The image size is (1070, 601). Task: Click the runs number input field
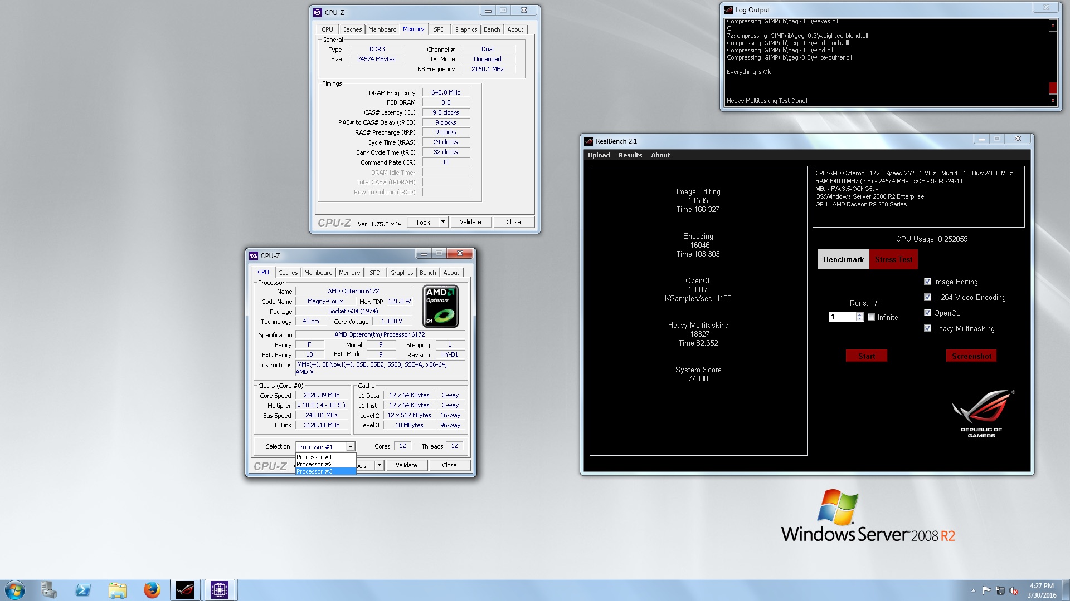tap(842, 317)
